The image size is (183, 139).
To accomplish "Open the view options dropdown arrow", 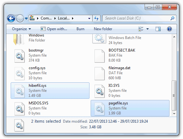I will (147, 29).
